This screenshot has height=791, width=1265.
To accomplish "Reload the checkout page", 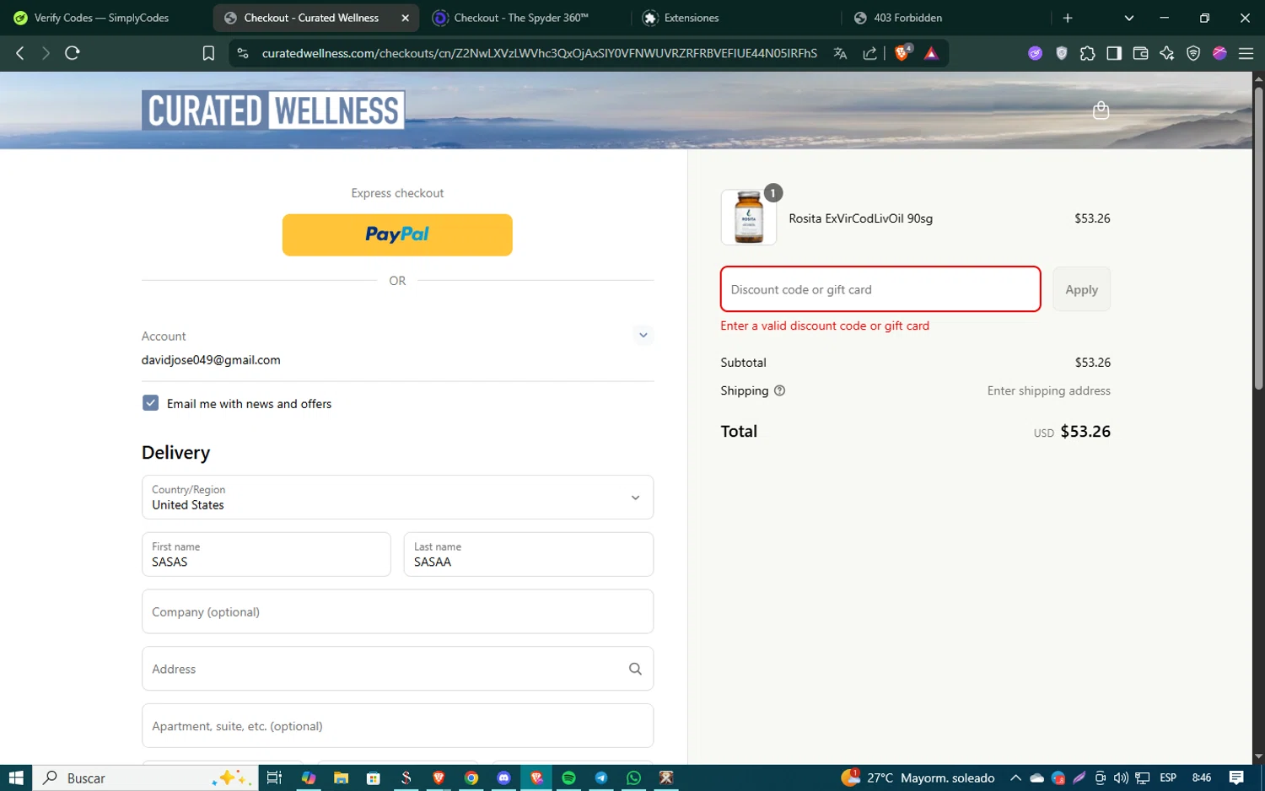I will 73,53.
